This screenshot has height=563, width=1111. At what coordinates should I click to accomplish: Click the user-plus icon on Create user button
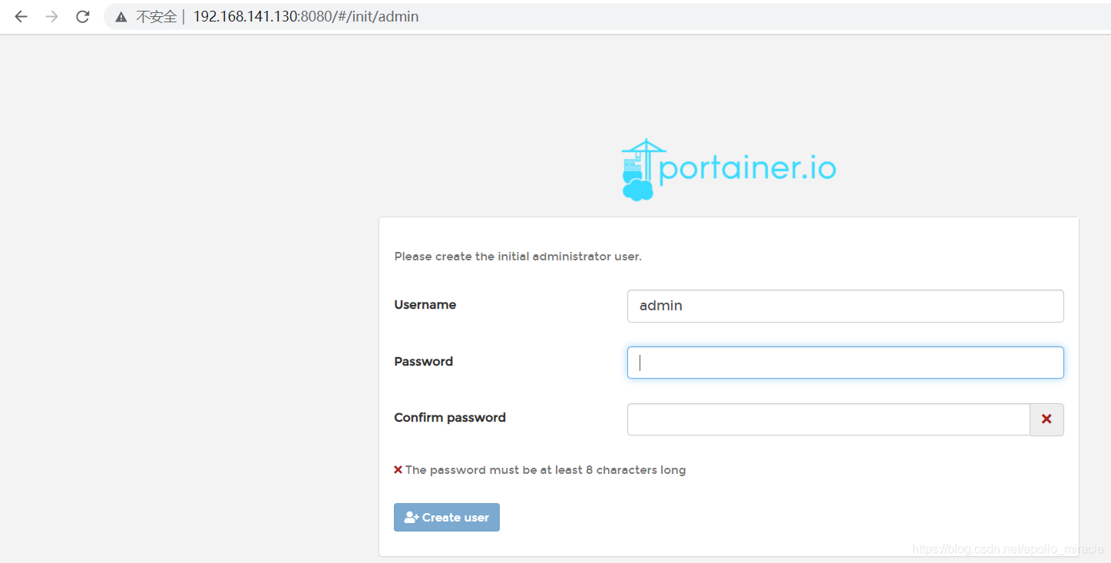pyautogui.click(x=412, y=518)
